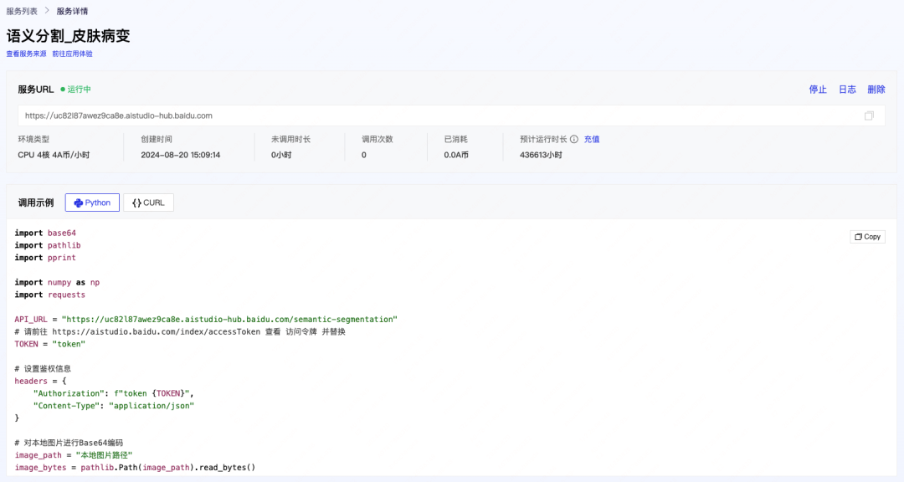Open the 查看服务来源 link
The image size is (904, 482).
27,54
